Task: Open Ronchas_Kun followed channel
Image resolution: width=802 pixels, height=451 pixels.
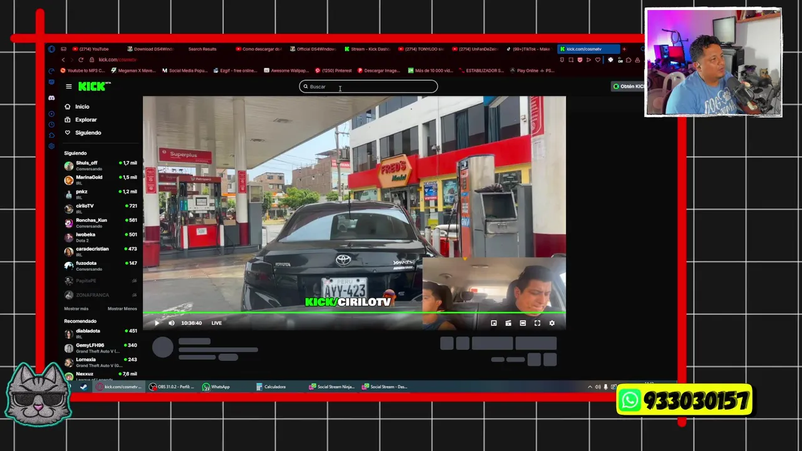Action: 100,223
